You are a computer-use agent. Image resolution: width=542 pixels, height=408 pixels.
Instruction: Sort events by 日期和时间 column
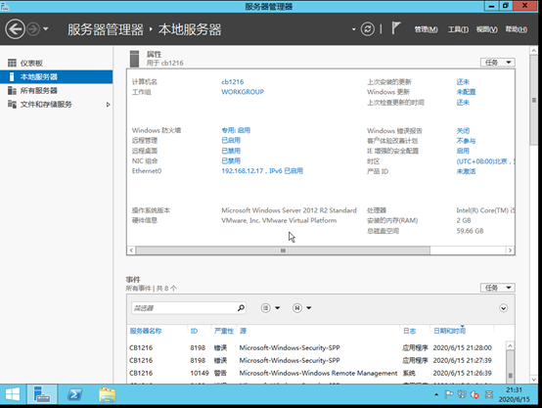[449, 331]
